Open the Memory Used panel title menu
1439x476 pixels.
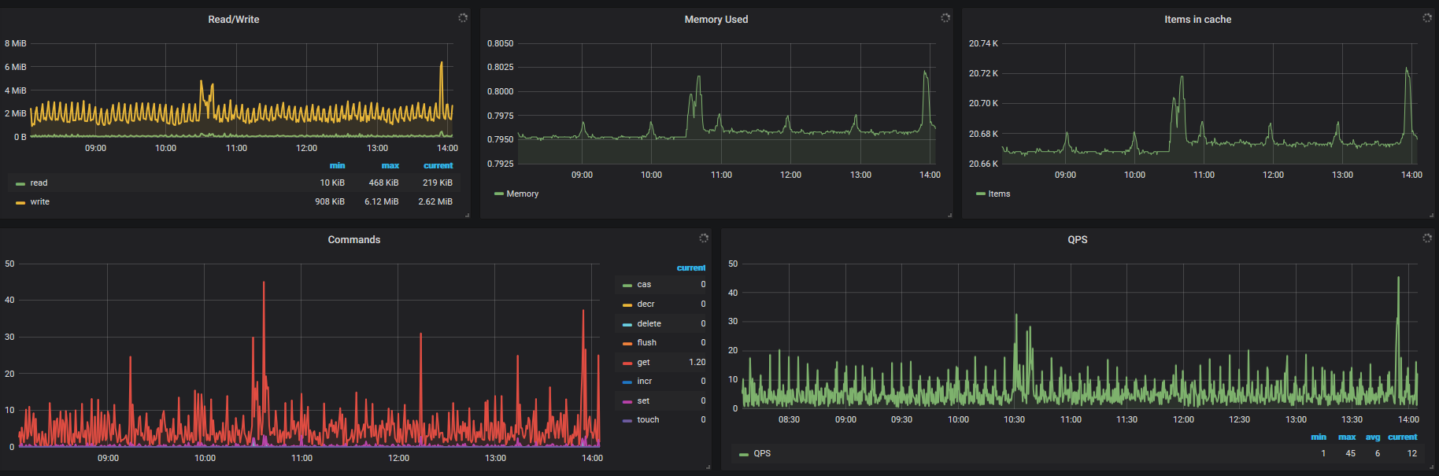pos(716,20)
